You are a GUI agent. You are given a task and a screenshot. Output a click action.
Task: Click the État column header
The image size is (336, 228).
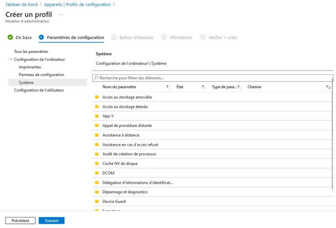[x=180, y=87]
